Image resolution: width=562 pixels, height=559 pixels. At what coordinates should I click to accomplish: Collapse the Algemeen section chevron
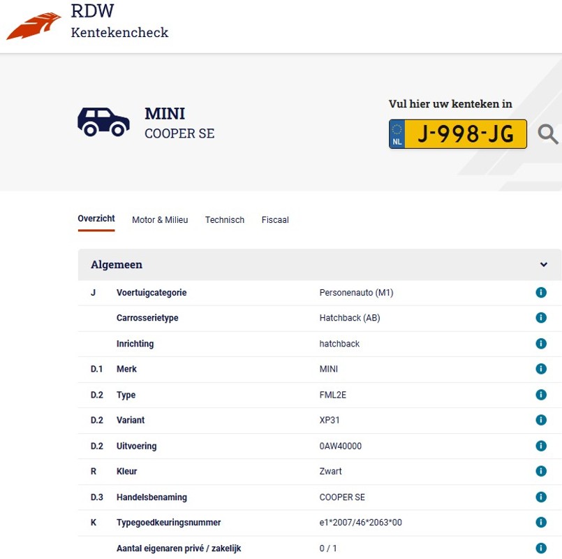(x=544, y=264)
